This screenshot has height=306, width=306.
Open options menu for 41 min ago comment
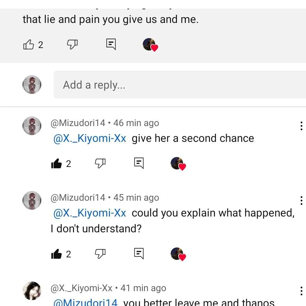point(301,291)
